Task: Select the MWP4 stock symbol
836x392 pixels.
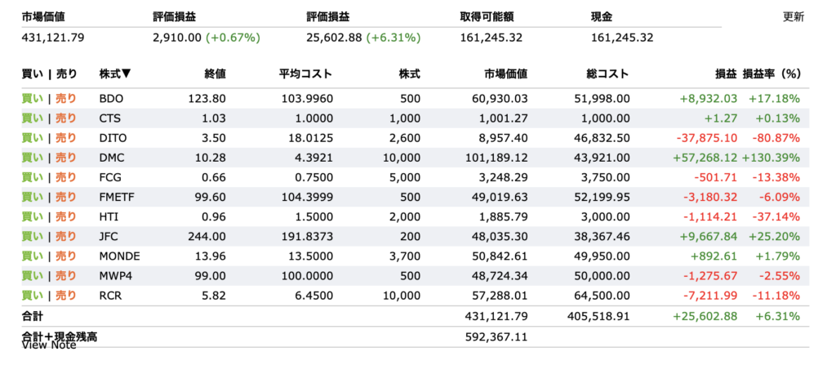Action: (x=115, y=275)
